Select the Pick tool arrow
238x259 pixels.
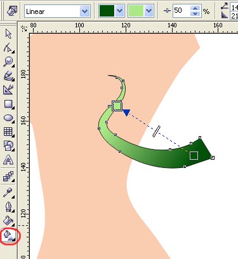coord(8,34)
